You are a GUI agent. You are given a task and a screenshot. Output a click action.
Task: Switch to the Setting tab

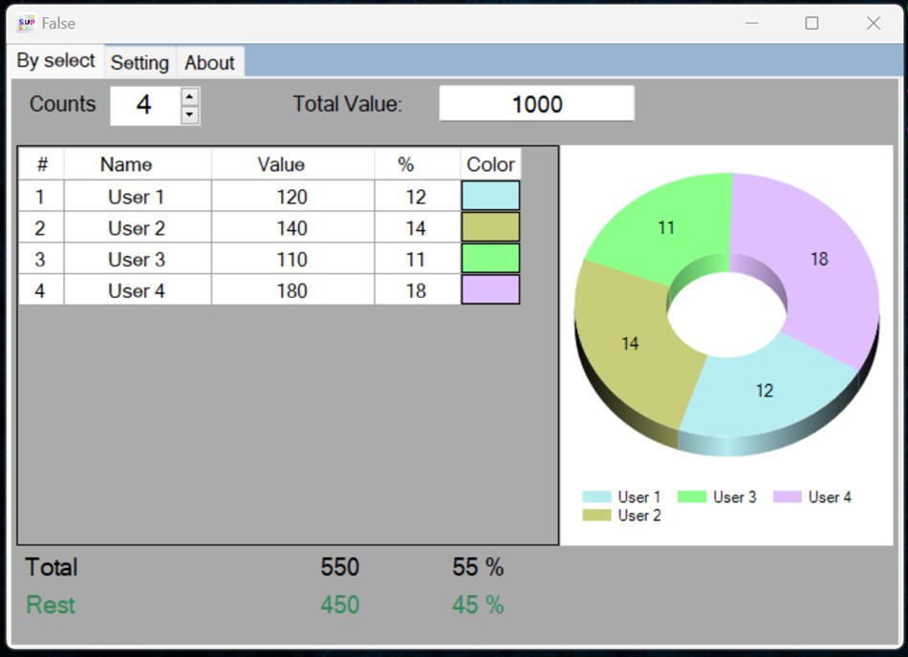(140, 63)
